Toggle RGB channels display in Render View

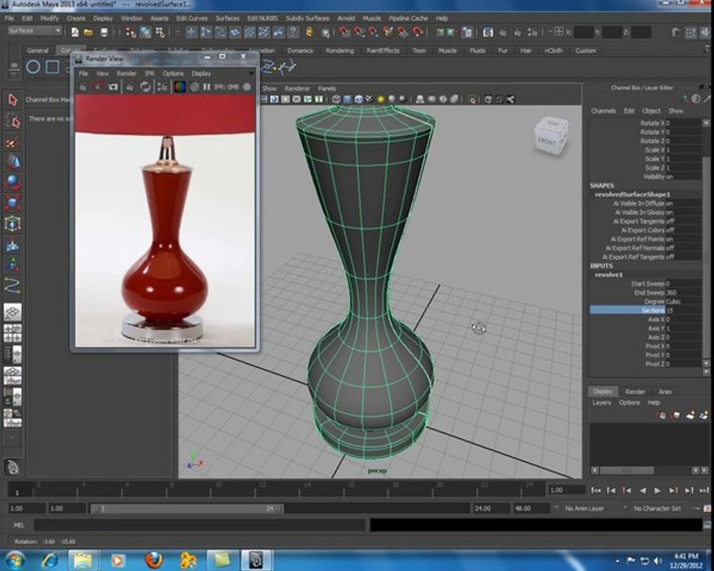[x=180, y=86]
